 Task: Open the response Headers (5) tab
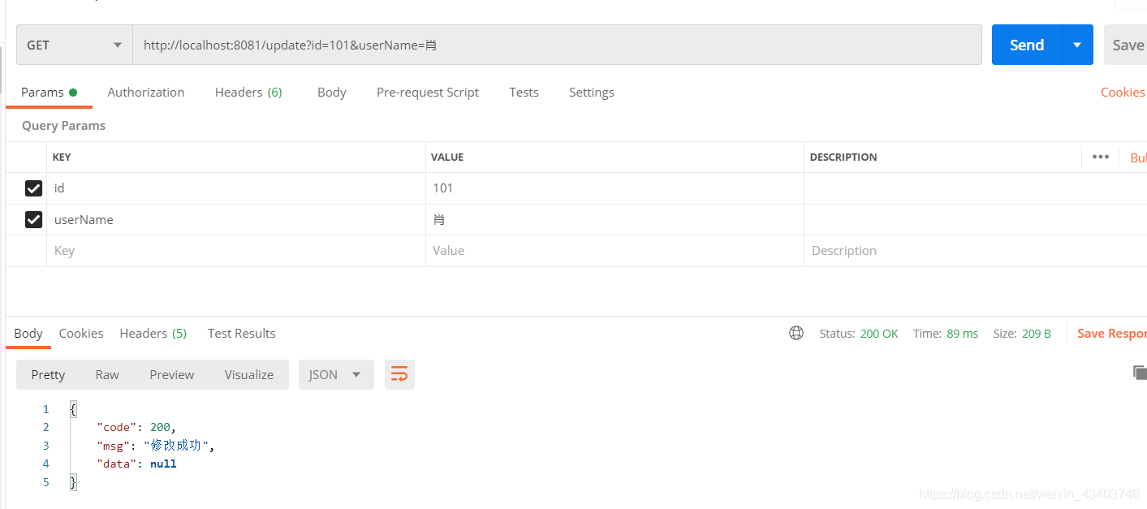(x=153, y=333)
